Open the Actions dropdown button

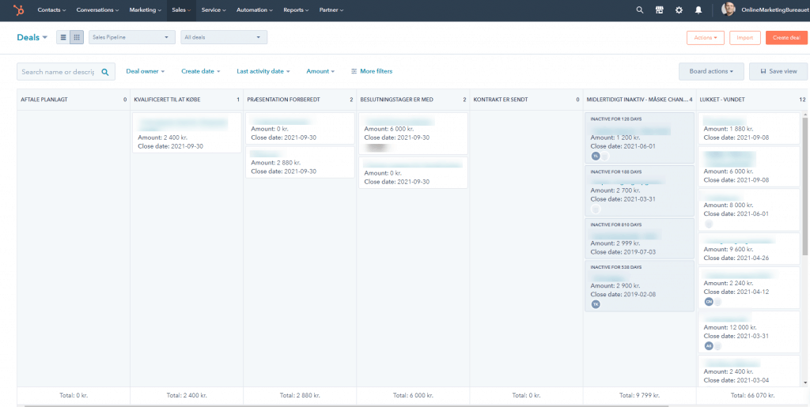(705, 38)
